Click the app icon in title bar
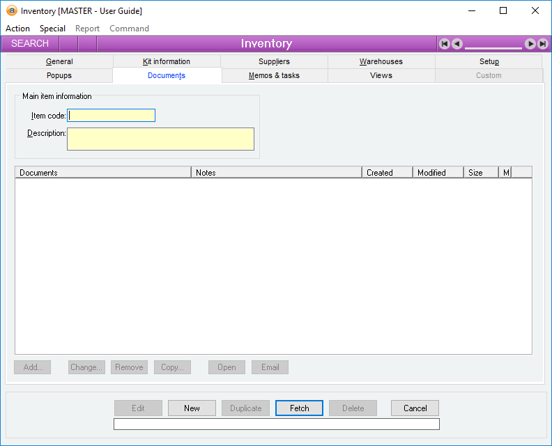Screen dimensions: 552x446 (11, 11)
